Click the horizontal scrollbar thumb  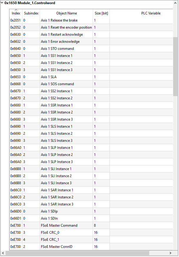click(x=77, y=253)
